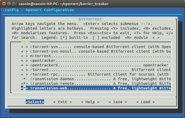Maximize the terminal window
The width and height of the screenshot is (185, 118).
click(x=14, y=4)
